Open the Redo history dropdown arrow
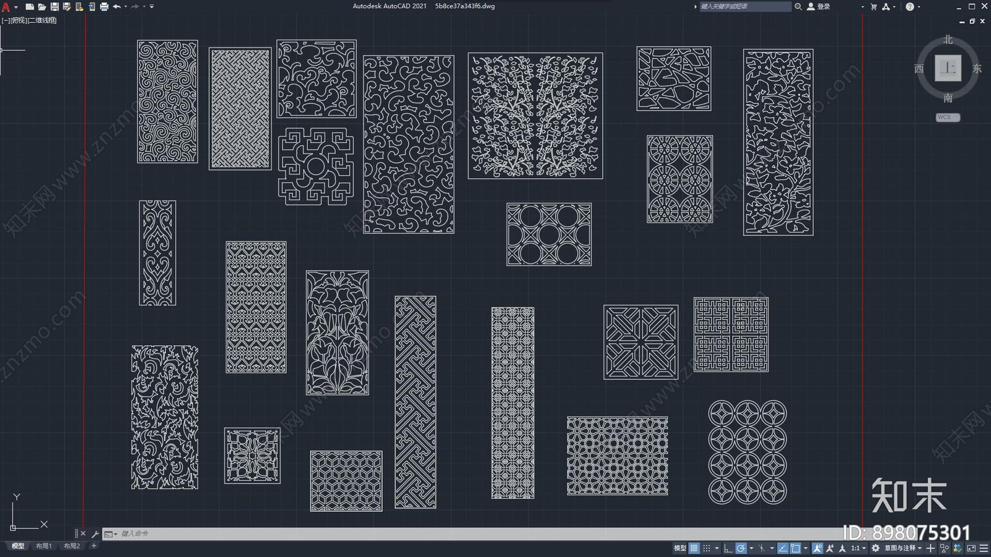 [x=144, y=7]
